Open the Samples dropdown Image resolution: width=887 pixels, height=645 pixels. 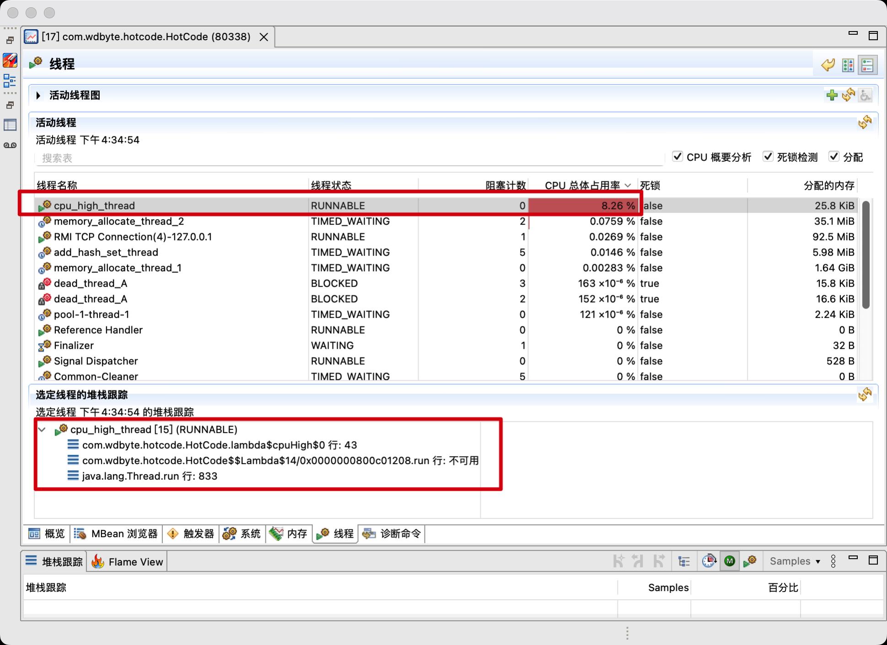click(x=795, y=561)
